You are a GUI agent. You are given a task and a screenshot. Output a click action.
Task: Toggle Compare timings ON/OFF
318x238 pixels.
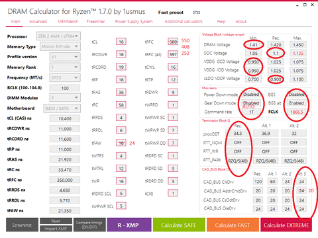pos(89,225)
